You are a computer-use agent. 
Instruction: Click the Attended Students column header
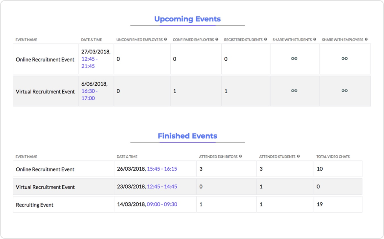point(277,157)
